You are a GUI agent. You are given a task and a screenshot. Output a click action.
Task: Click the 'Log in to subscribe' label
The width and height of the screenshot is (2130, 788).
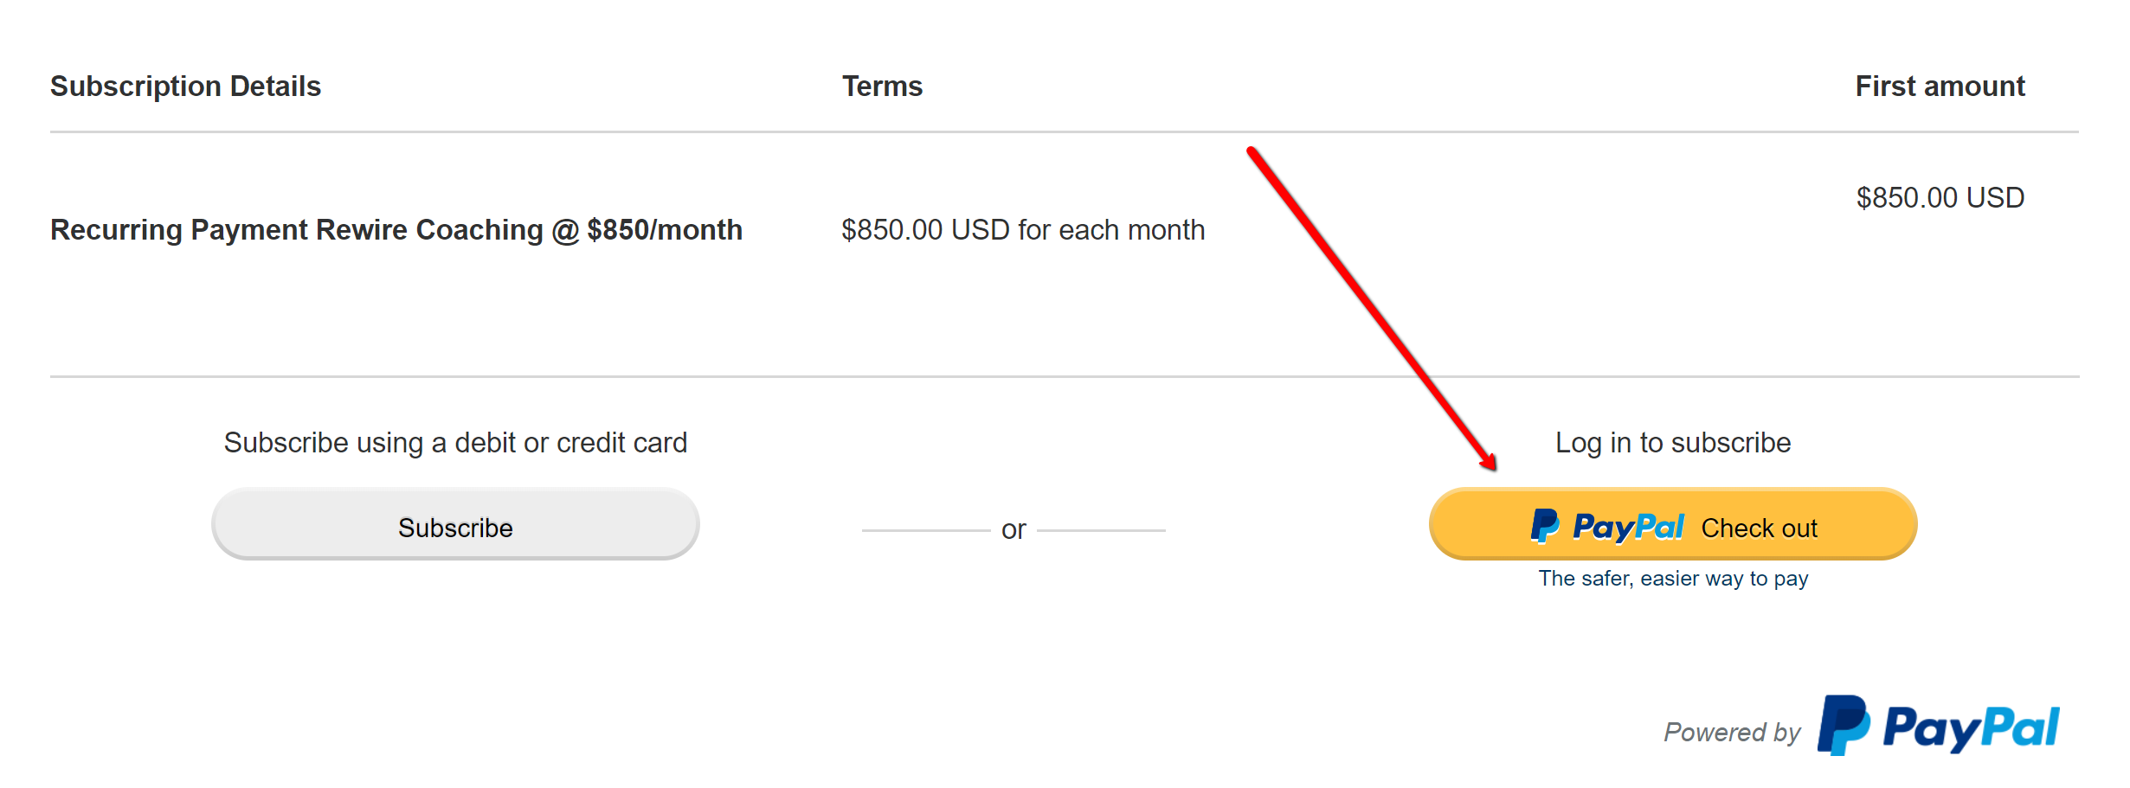(1673, 443)
